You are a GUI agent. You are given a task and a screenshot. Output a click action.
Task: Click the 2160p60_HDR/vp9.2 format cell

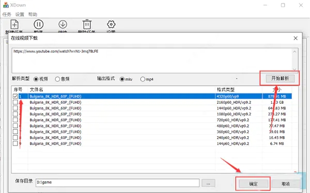[234, 102]
